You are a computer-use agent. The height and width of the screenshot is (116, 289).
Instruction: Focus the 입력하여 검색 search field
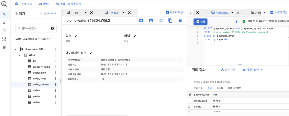coord(36,29)
